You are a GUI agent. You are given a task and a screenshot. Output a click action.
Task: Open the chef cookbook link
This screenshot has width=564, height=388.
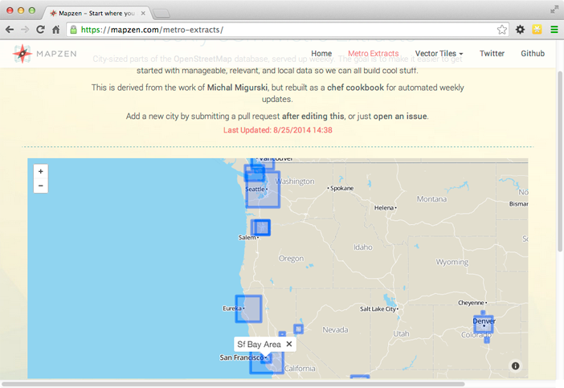355,88
